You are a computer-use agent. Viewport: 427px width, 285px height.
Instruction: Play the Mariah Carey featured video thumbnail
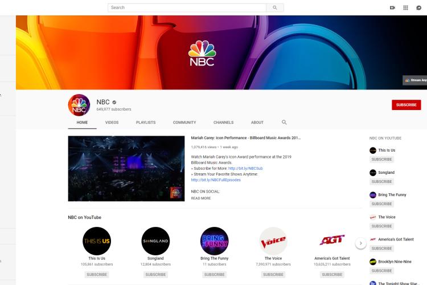(126, 169)
